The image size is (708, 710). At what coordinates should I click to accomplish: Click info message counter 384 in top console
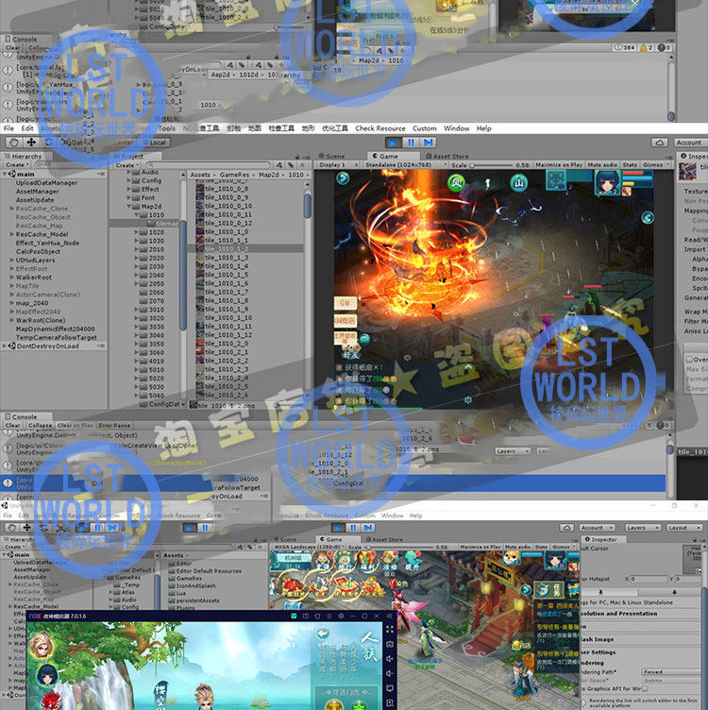point(624,47)
